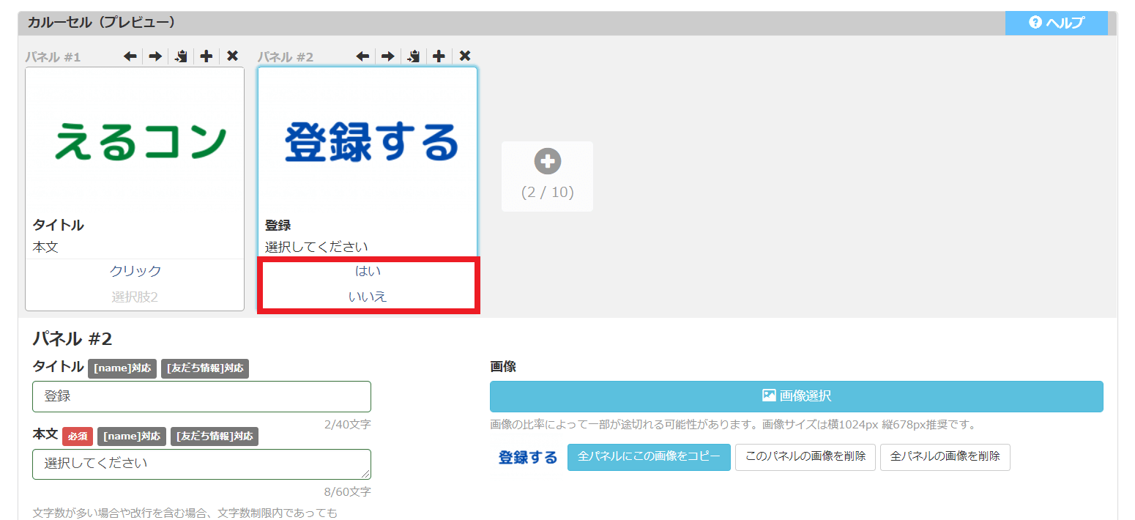Image resolution: width=1135 pixels, height=520 pixels.
Task: Click Panel #1 copy/paste icon
Action: point(181,56)
